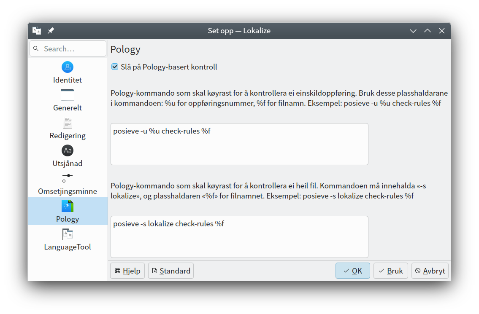Image resolution: width=479 pixels, height=314 pixels.
Task: Click the Omsetjingsminne label in sidebar
Action: click(68, 191)
